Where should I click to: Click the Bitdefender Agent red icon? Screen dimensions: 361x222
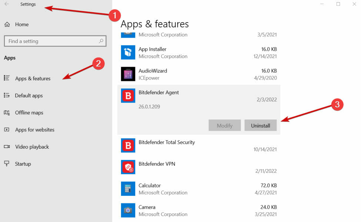coord(128,96)
